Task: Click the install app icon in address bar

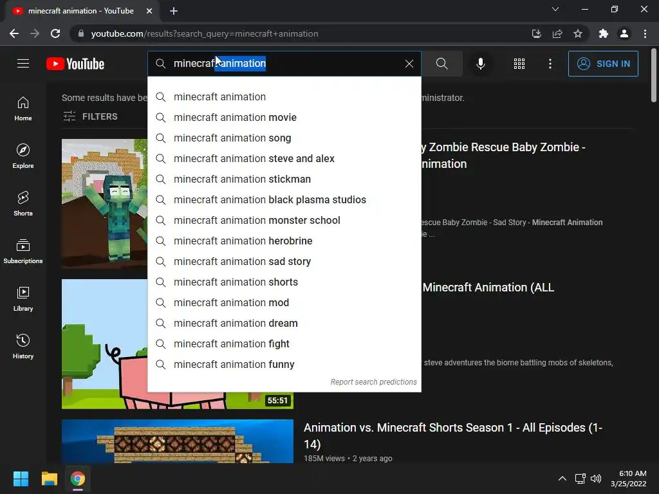Action: 536,33
